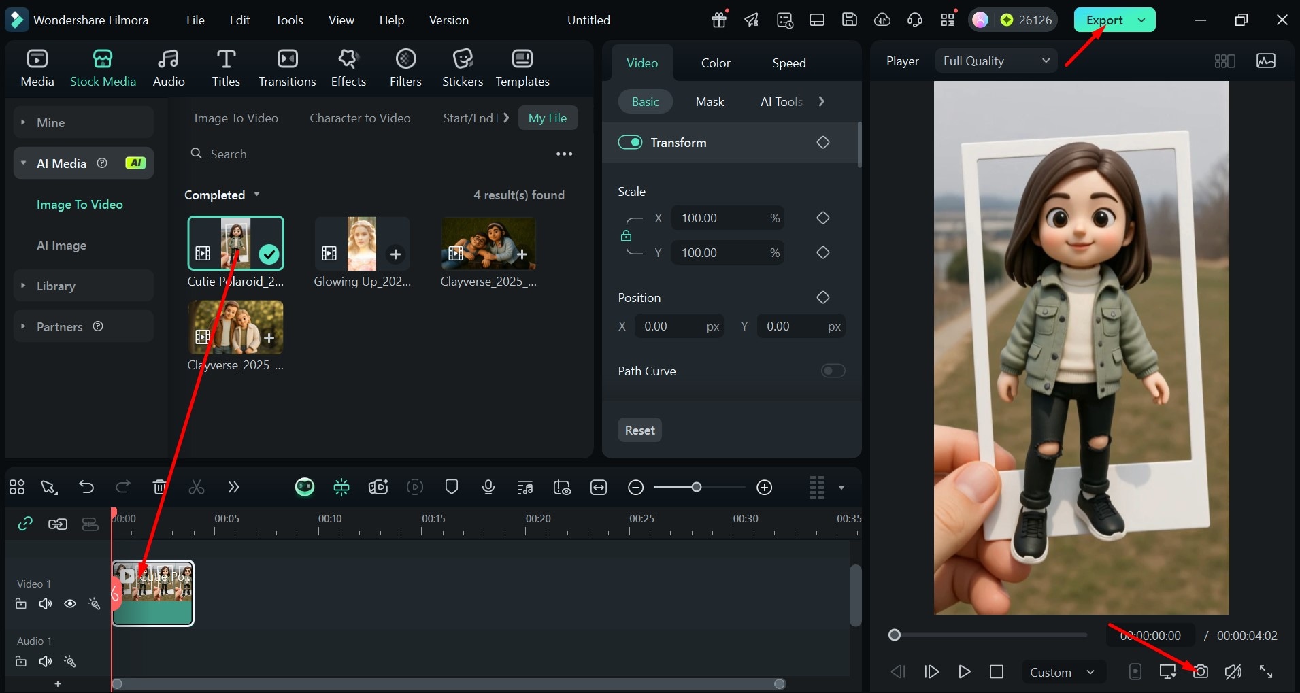The height and width of the screenshot is (693, 1300).
Task: Open the Custom aspect ratio dropdown
Action: point(1063,672)
